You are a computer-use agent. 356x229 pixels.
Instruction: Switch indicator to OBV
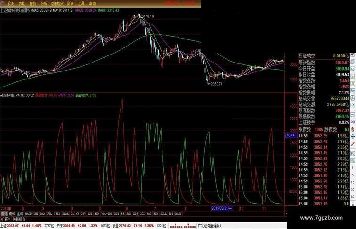(x=83, y=213)
